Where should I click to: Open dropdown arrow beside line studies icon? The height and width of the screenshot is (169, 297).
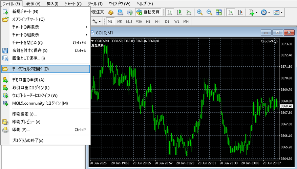coord(100,22)
